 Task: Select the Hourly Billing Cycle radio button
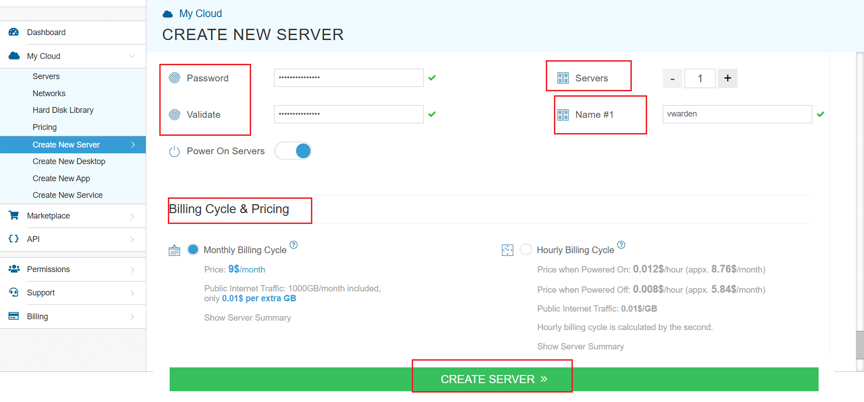pyautogui.click(x=526, y=250)
